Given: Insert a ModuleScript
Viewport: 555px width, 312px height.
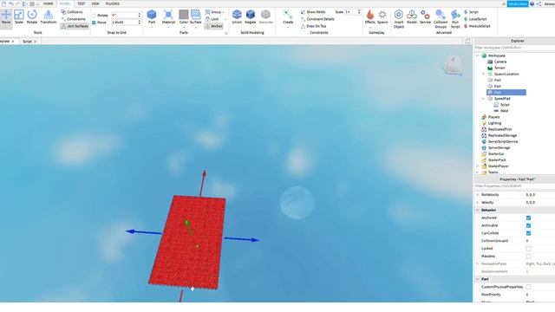Looking at the screenshot, I should point(477,26).
